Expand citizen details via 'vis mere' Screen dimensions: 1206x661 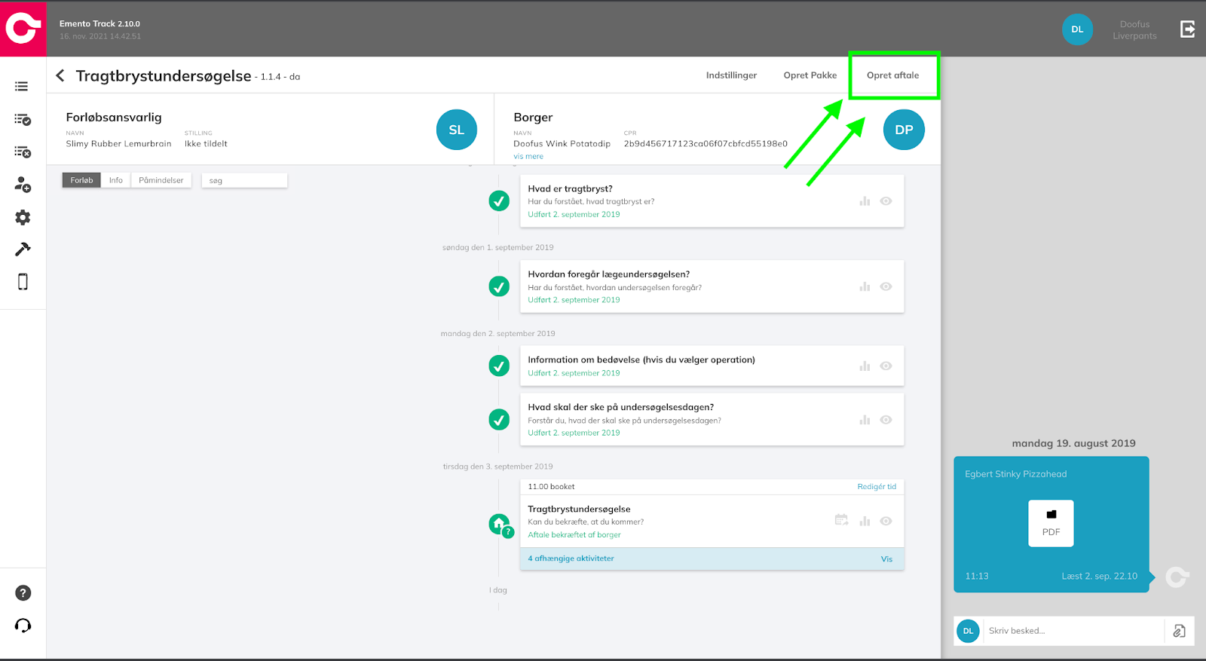[x=528, y=157]
